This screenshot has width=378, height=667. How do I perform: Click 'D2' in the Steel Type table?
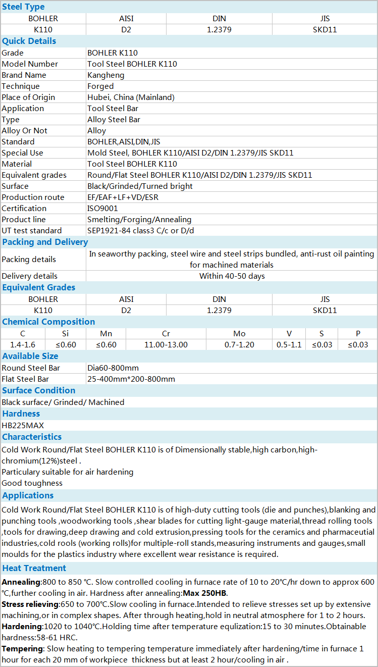[x=126, y=29]
